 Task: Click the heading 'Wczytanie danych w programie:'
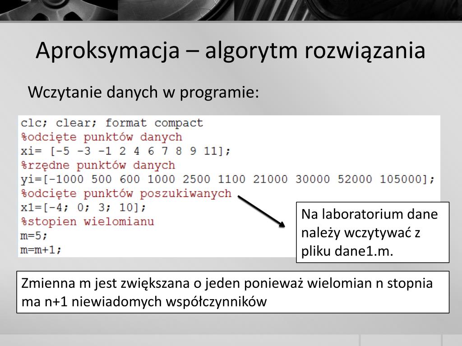[143, 92]
